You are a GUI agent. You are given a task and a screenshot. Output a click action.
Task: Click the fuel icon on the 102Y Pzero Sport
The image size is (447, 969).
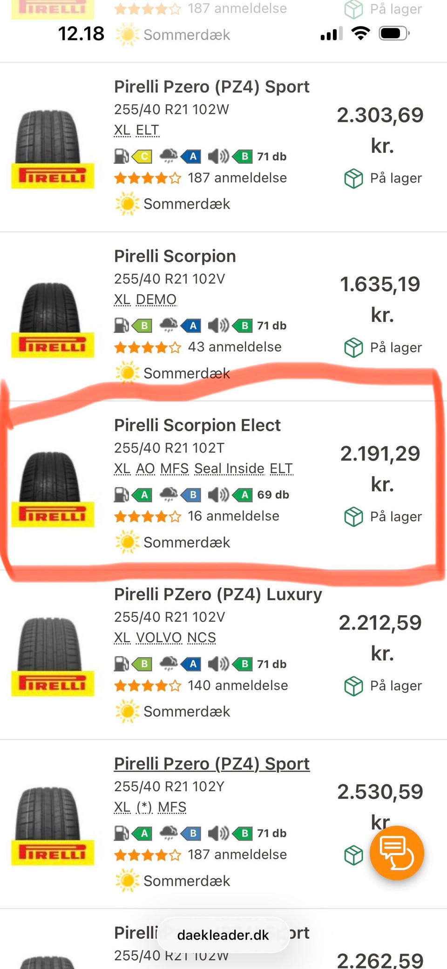pyautogui.click(x=122, y=833)
